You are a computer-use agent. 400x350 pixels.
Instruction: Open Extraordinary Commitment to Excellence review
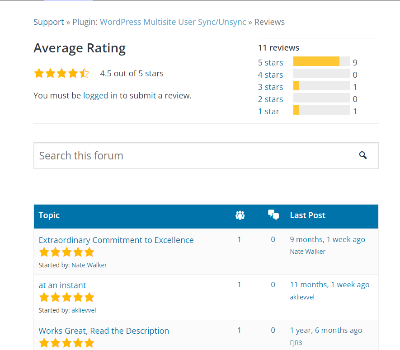116,240
